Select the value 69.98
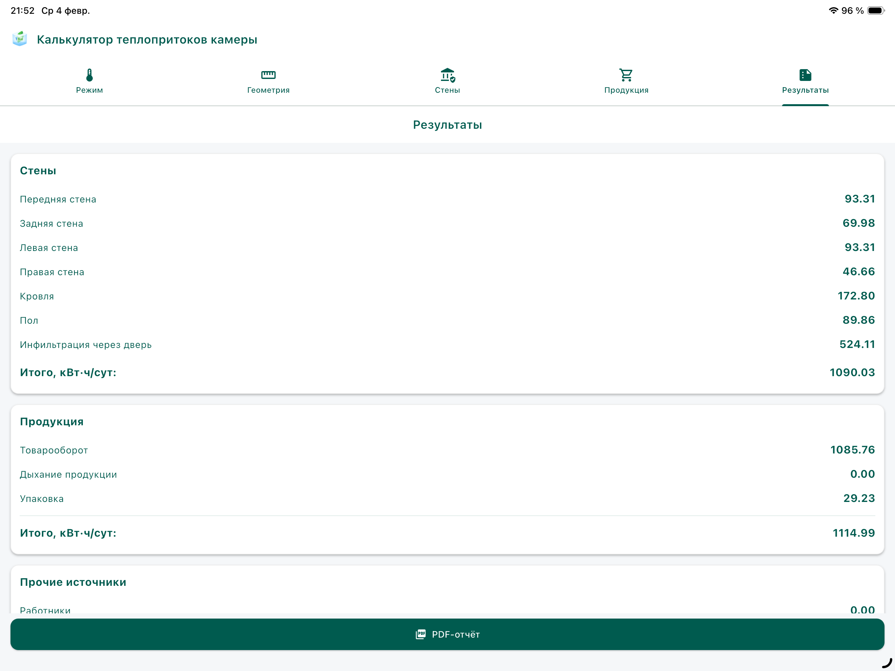Viewport: 895px width, 671px height. 859,223
